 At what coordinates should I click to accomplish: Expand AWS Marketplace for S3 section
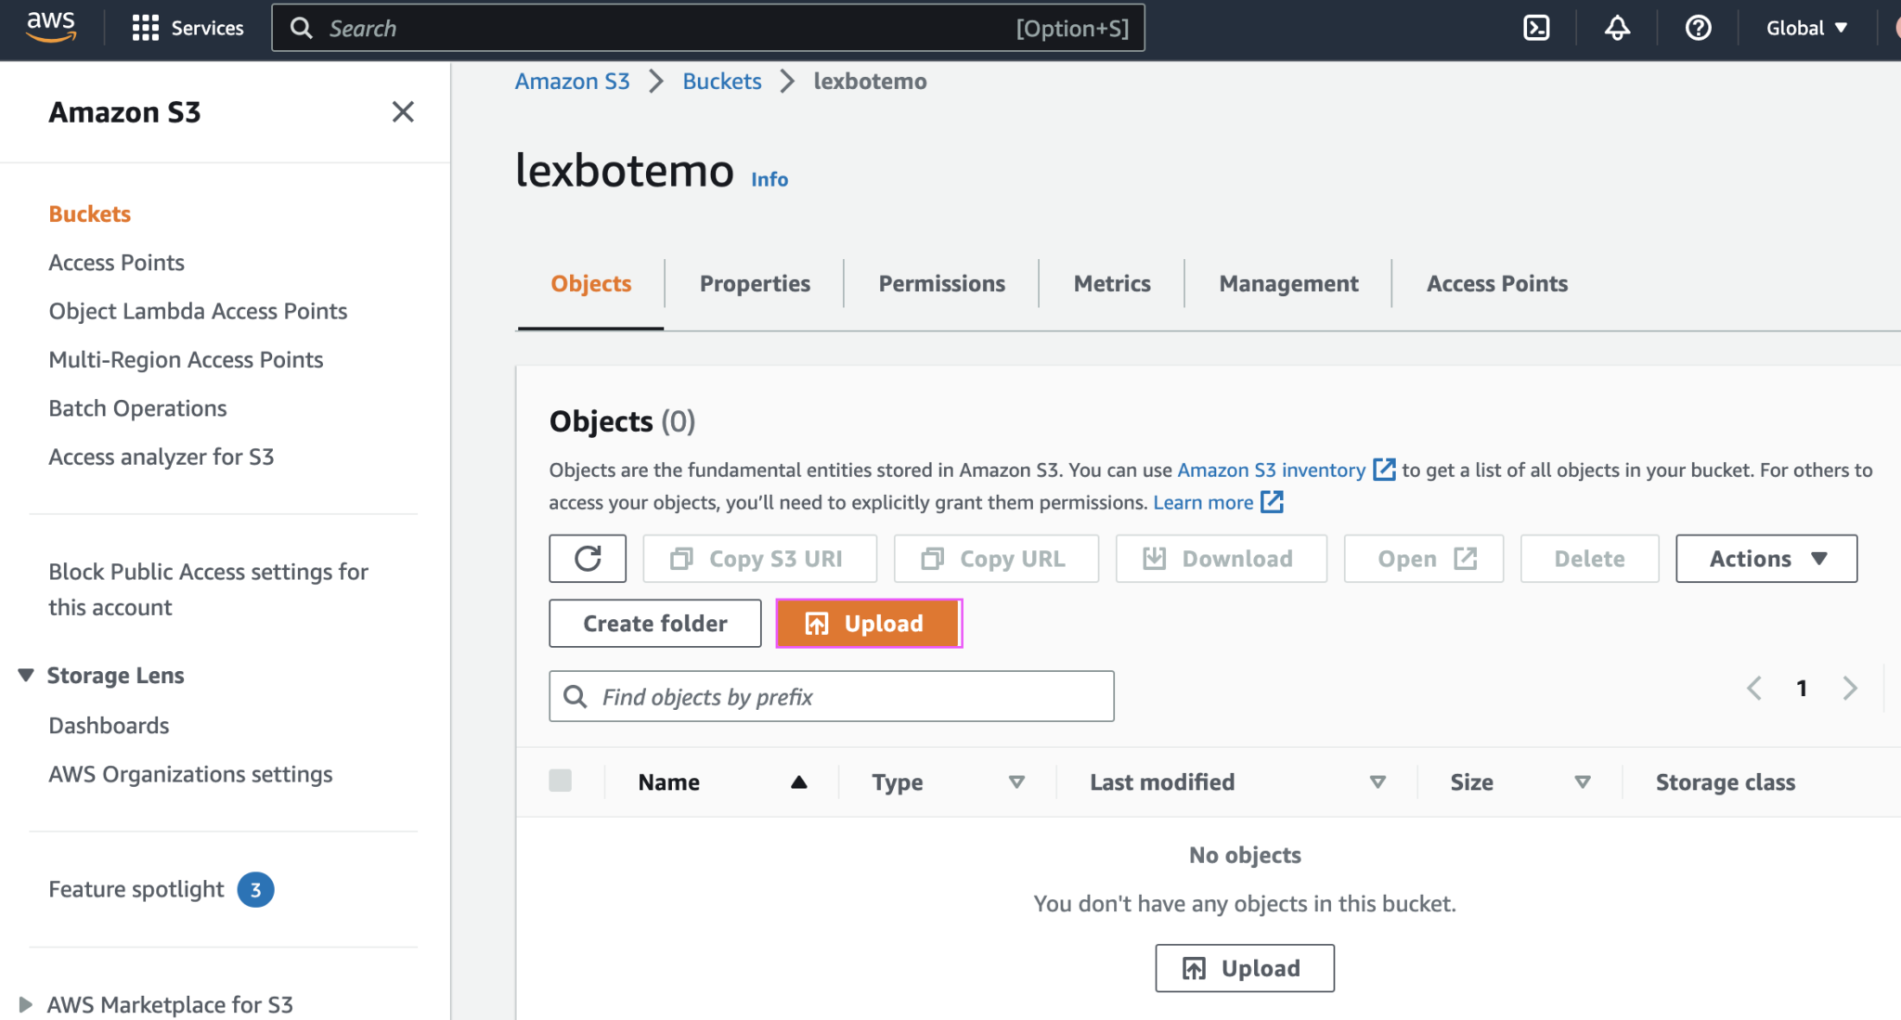click(25, 1004)
